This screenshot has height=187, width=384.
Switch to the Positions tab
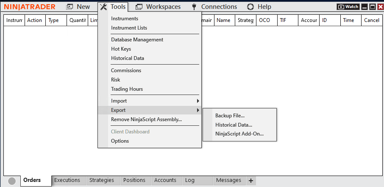coord(134,180)
